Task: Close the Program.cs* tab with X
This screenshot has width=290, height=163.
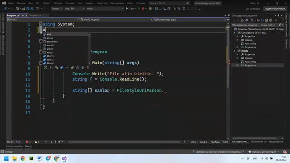Action: click(26, 15)
